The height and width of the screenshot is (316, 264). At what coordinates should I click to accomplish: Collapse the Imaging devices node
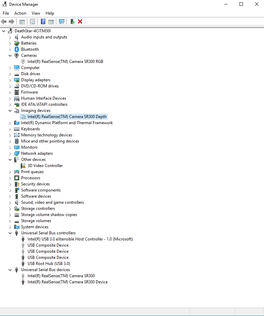pos(10,111)
